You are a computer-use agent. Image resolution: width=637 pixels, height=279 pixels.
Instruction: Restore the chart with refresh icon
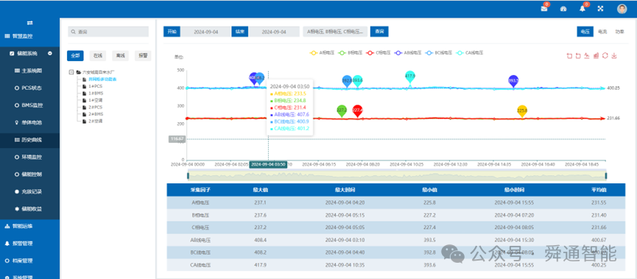pyautogui.click(x=605, y=56)
